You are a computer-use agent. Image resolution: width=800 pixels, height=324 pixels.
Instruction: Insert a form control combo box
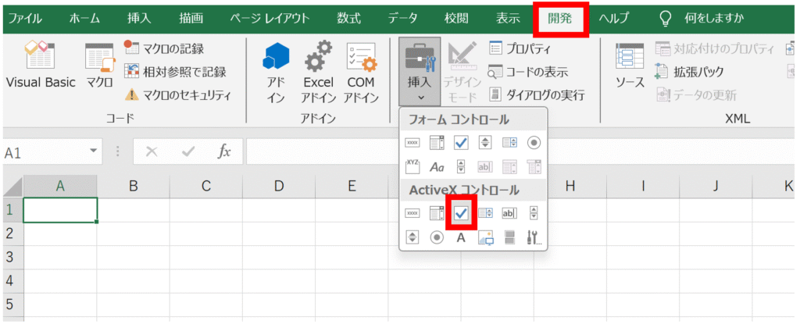pyautogui.click(x=437, y=142)
